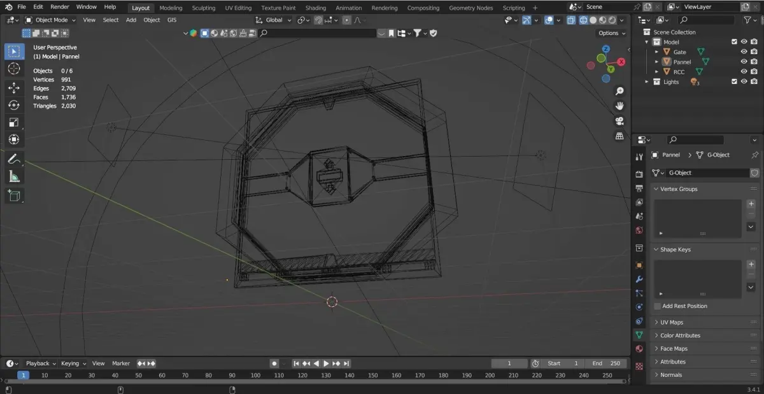Choose the Move tool

pyautogui.click(x=14, y=88)
